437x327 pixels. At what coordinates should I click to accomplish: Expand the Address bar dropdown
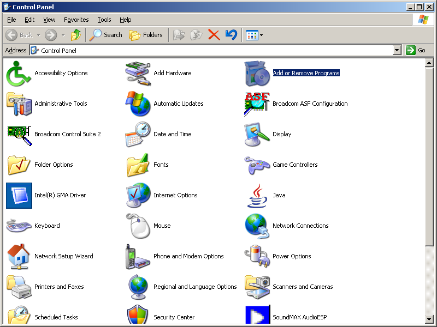pyautogui.click(x=397, y=50)
